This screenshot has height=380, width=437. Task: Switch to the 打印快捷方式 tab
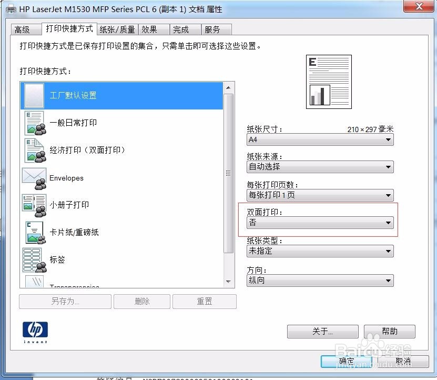(69, 29)
